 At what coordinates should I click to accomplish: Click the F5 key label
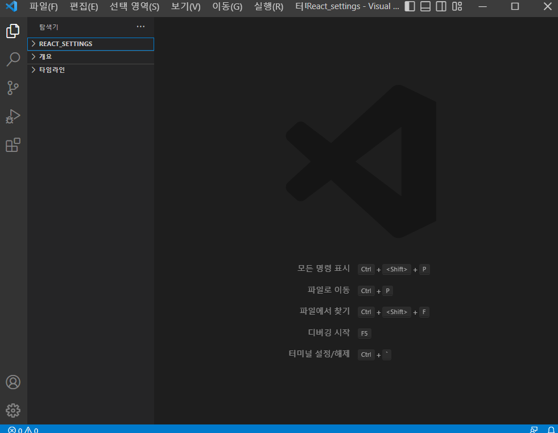coord(365,333)
